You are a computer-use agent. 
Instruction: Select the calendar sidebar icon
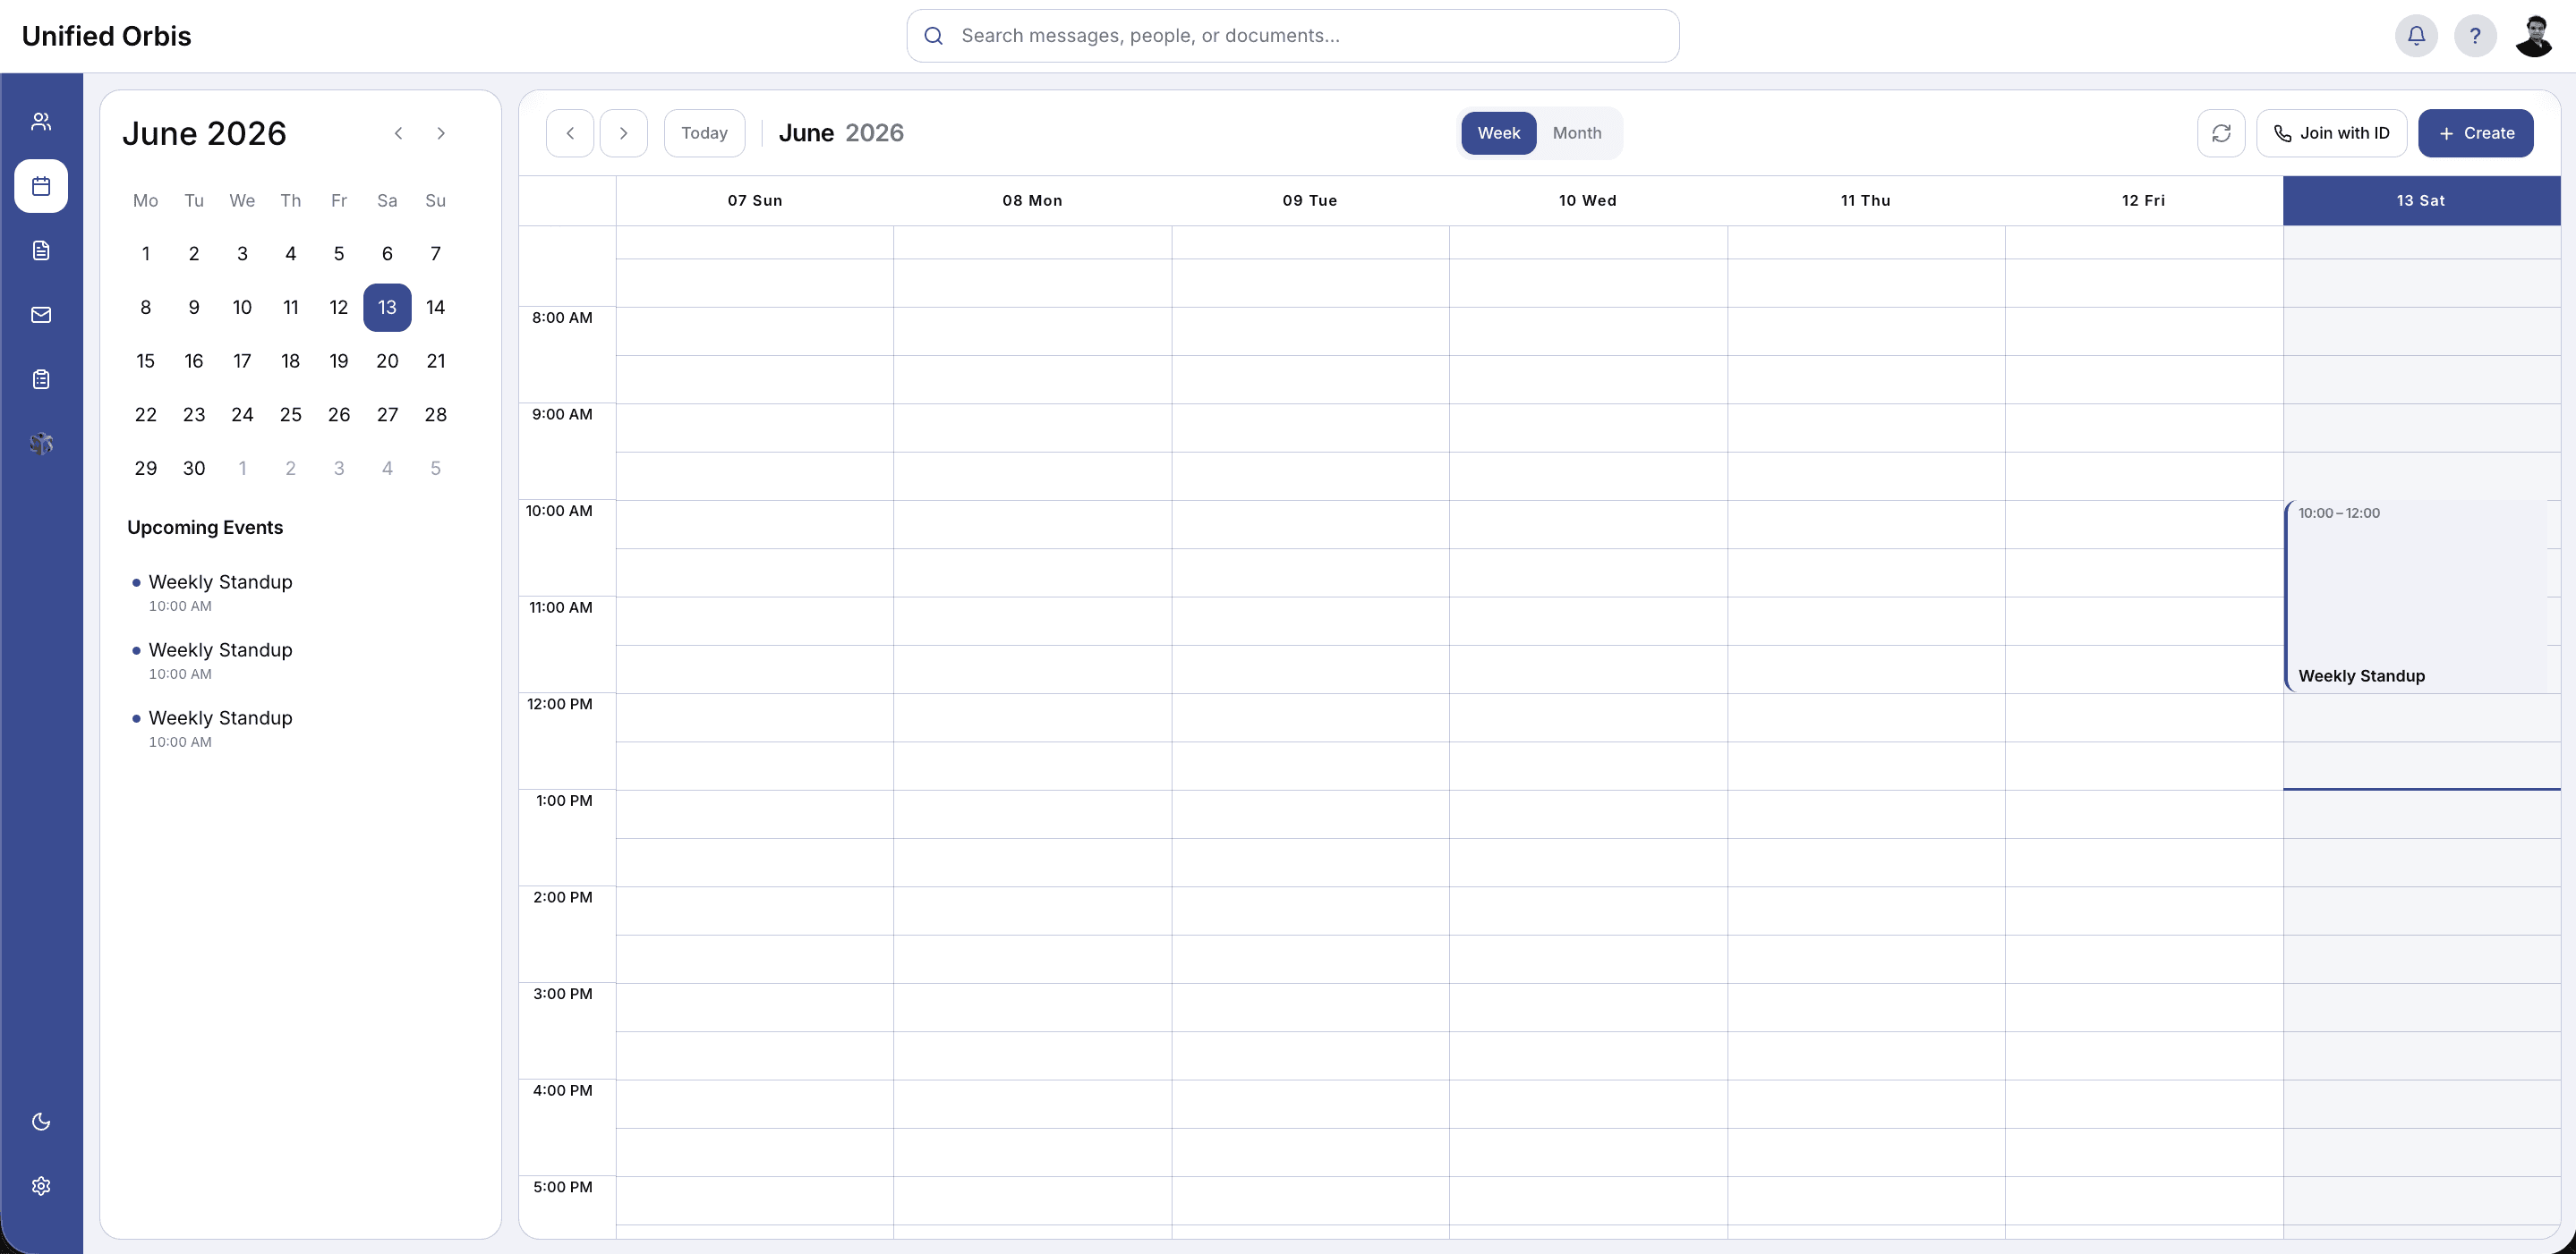pyautogui.click(x=41, y=186)
